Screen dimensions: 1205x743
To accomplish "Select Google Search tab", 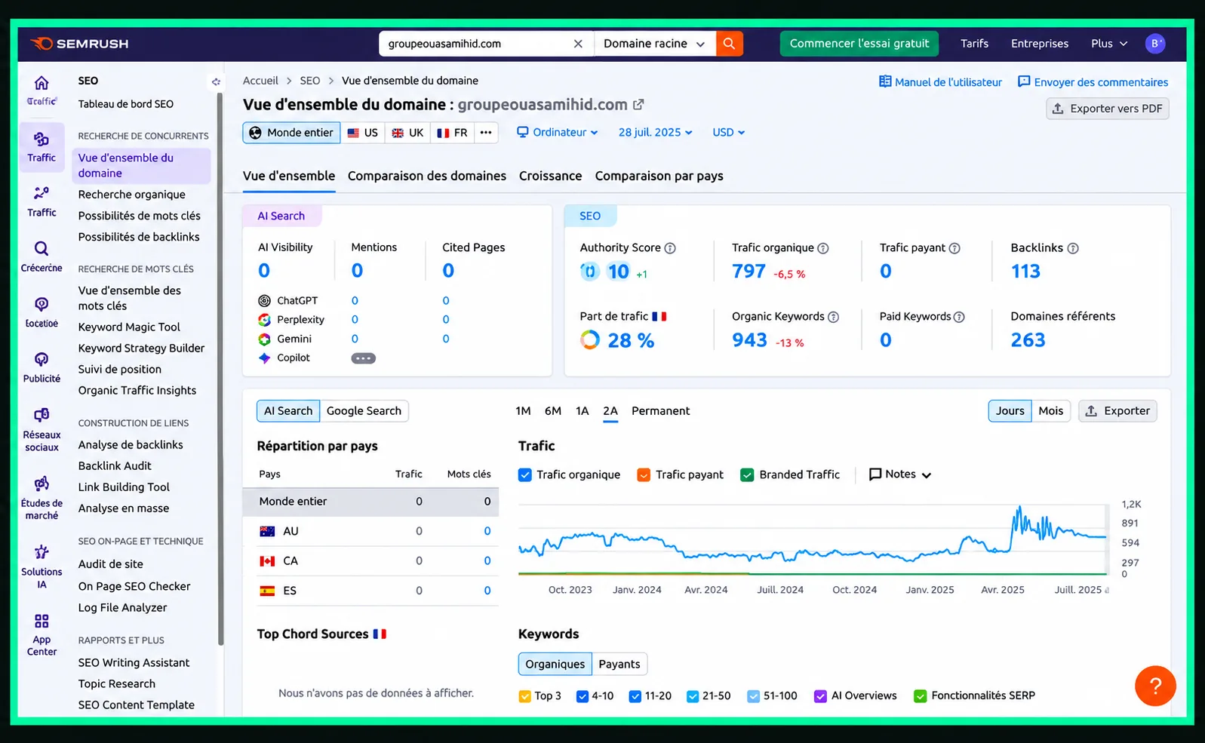I will click(x=364, y=411).
